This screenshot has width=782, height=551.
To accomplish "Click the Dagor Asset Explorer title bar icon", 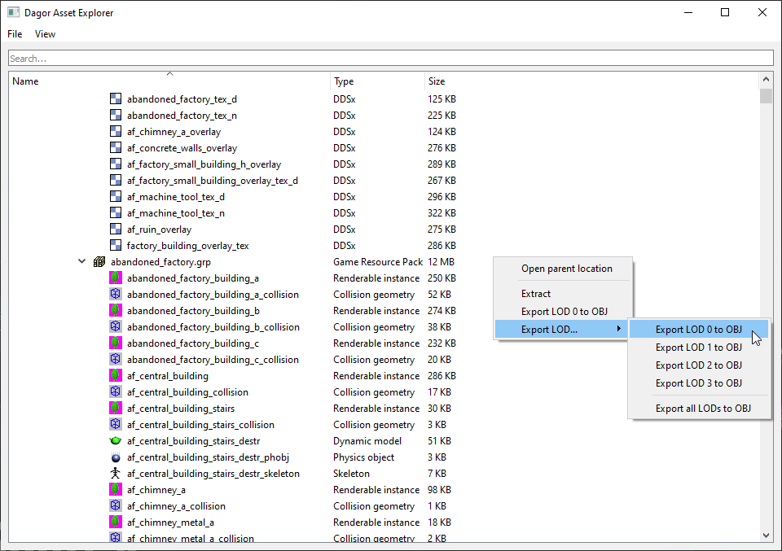I will click(11, 11).
